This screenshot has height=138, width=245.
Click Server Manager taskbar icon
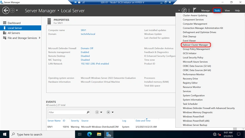pos(109,134)
